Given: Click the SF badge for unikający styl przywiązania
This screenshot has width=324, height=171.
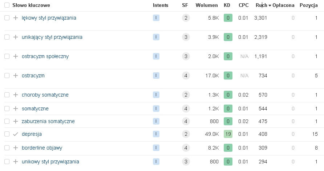Looking at the screenshot, I should point(186,37).
